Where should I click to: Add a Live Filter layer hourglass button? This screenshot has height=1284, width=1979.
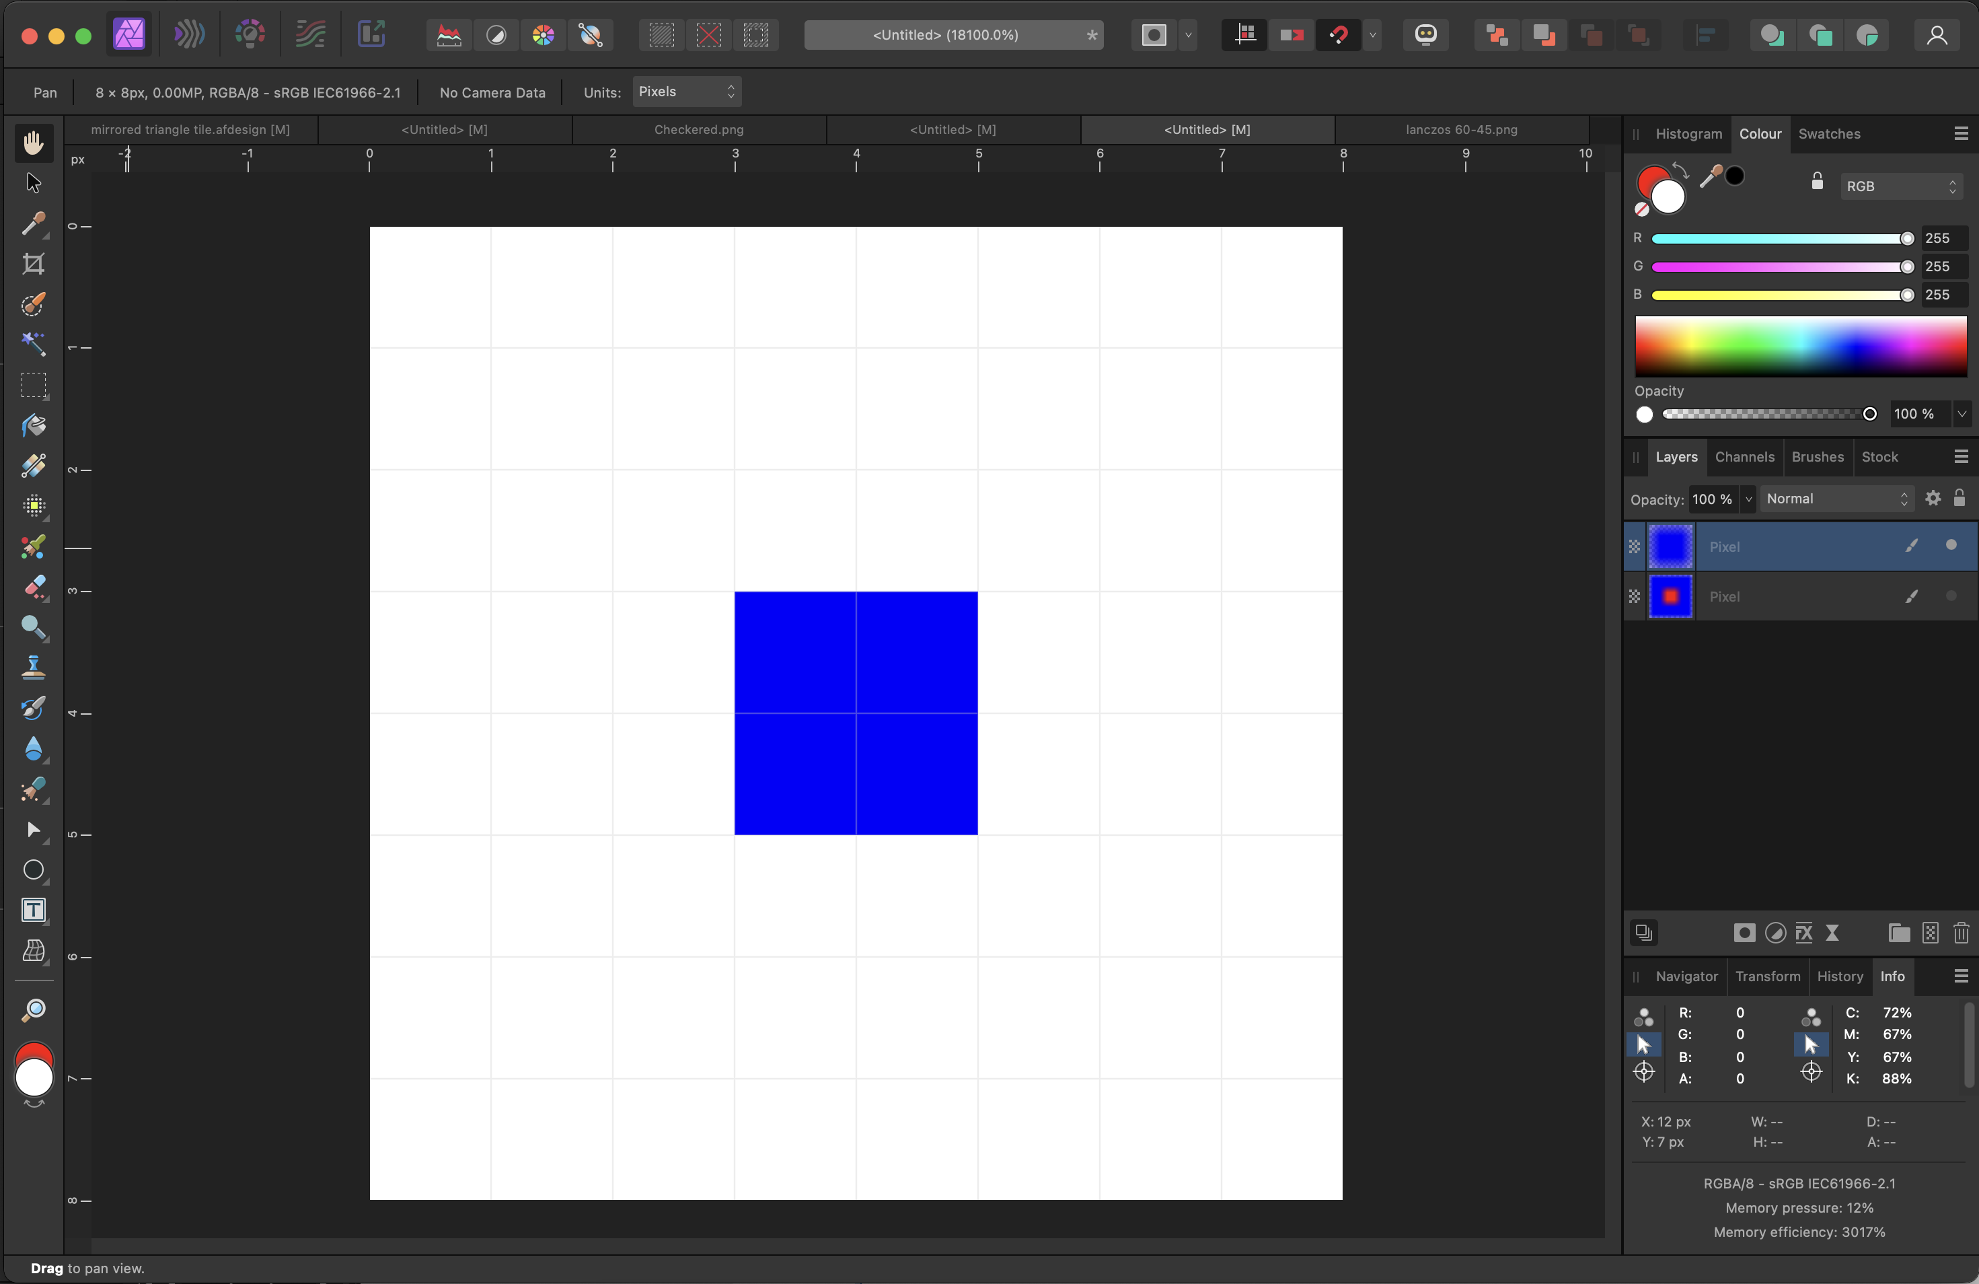click(1832, 933)
